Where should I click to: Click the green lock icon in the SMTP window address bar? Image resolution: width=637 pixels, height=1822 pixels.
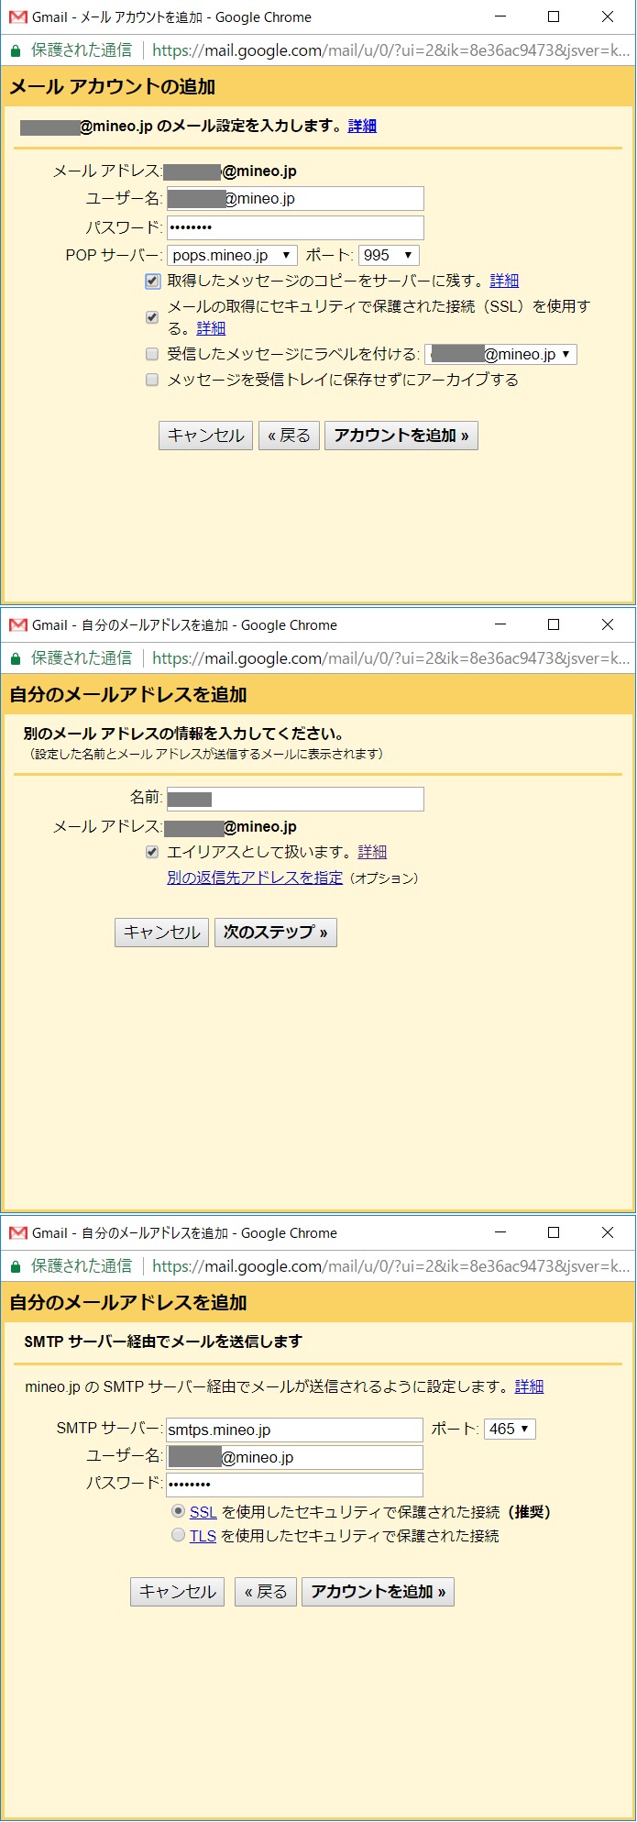pyautogui.click(x=15, y=1266)
